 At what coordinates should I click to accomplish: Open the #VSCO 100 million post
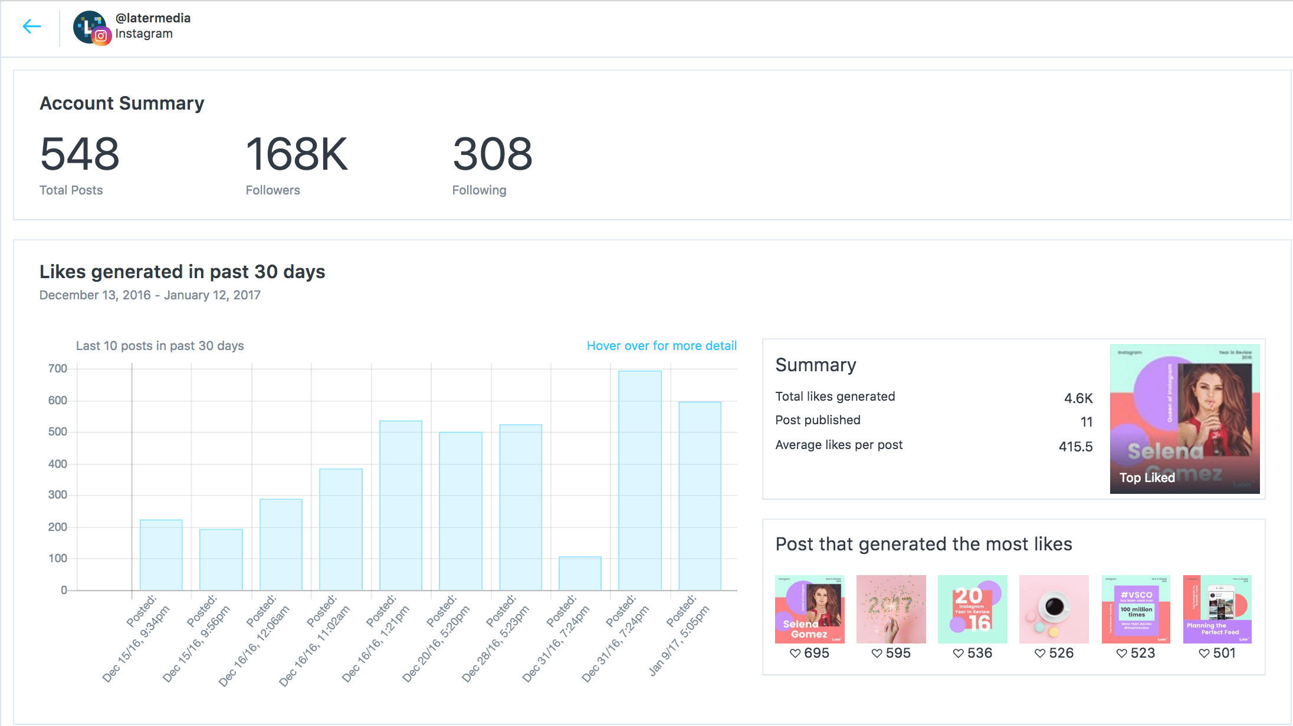(x=1136, y=609)
